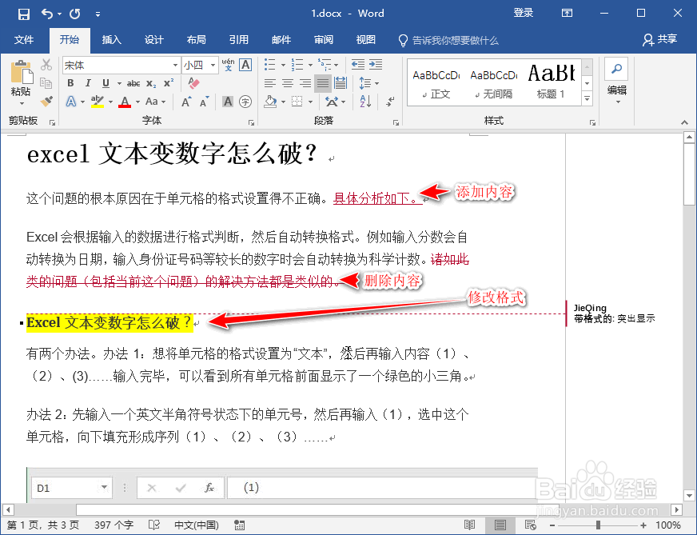697x535 pixels.
Task: Switch to the 引用 tab
Action: 239,40
